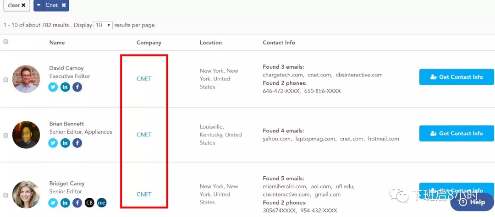Click Brian Bennett's Twitter icon
This screenshot has width=495, height=217.
click(x=53, y=143)
